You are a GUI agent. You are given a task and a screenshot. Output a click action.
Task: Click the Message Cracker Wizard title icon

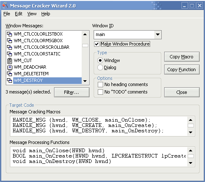(5, 5)
